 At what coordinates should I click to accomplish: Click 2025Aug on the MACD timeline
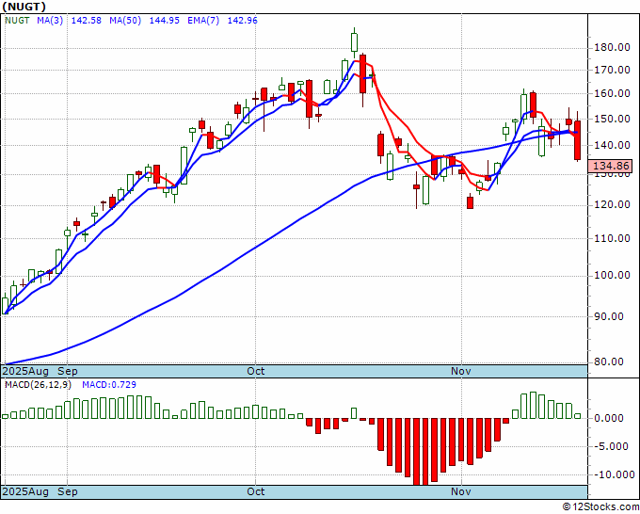pyautogui.click(x=25, y=491)
